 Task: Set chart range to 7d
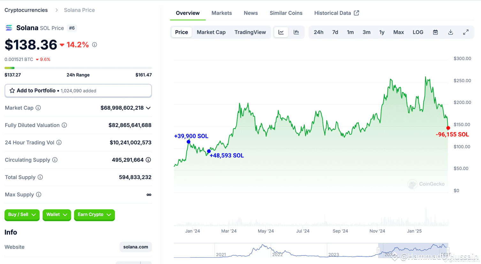[335, 32]
